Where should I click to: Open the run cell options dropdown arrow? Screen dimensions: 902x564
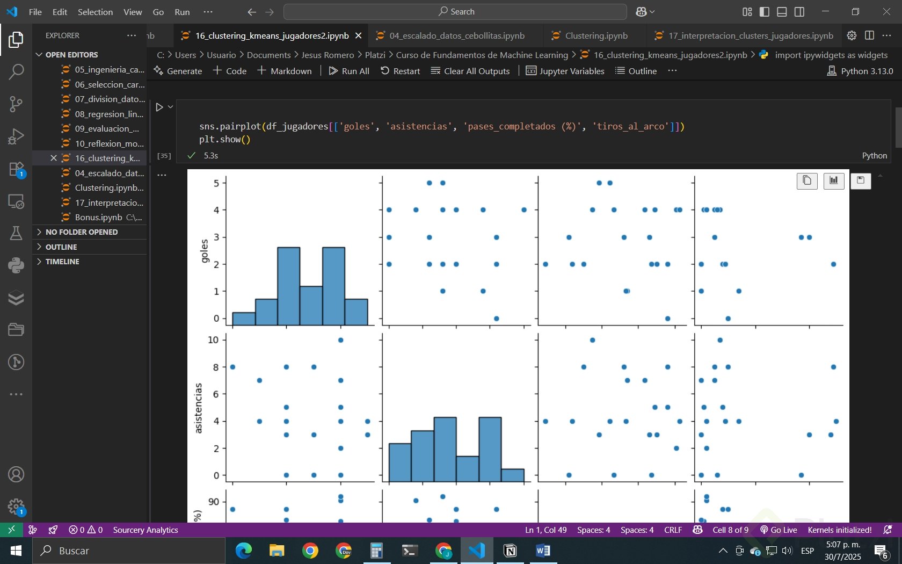point(170,107)
